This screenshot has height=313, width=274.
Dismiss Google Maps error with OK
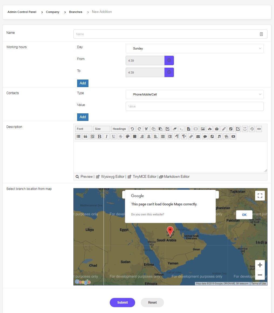[x=244, y=215]
